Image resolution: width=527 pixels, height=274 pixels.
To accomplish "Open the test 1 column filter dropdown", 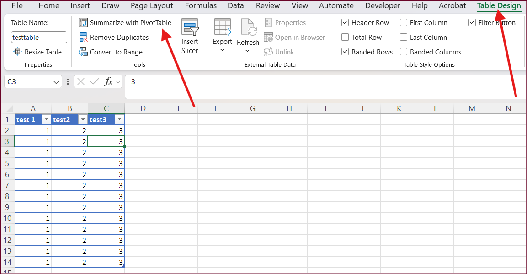I will pyautogui.click(x=46, y=120).
